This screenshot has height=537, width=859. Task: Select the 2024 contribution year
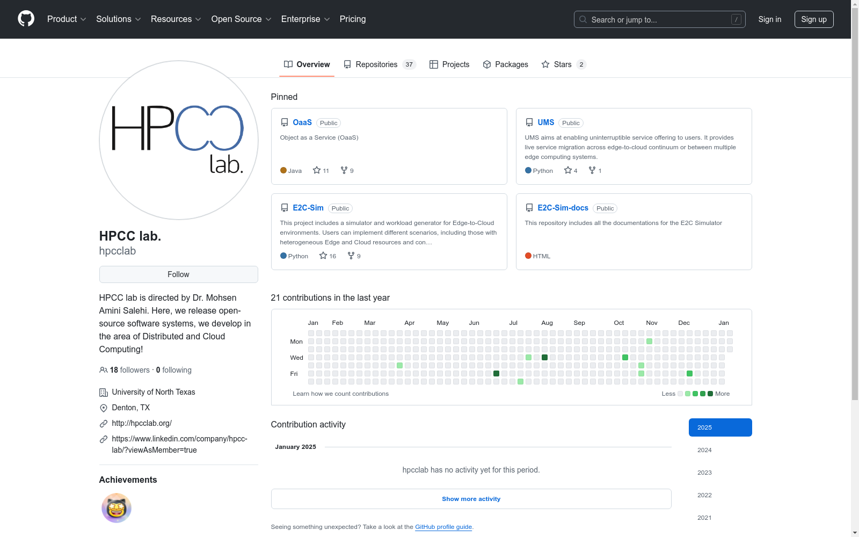point(720,450)
